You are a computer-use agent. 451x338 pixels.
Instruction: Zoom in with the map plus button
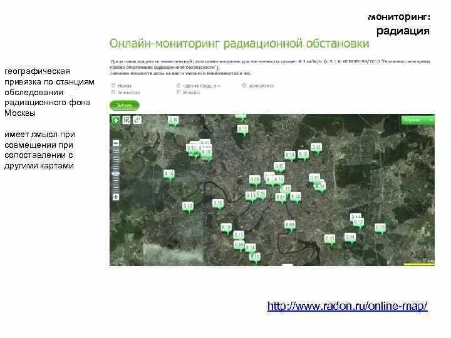(116, 197)
